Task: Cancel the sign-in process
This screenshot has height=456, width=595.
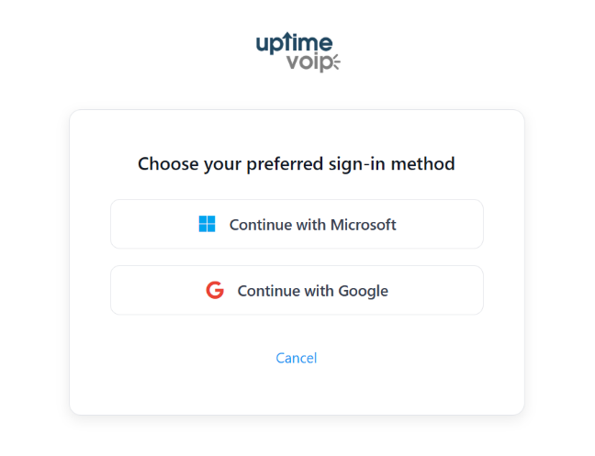Action: click(297, 358)
